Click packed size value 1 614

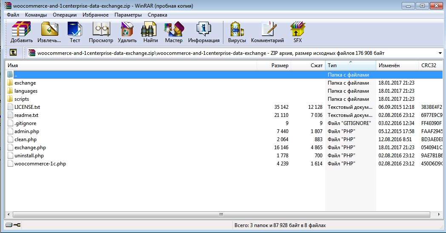click(x=317, y=163)
